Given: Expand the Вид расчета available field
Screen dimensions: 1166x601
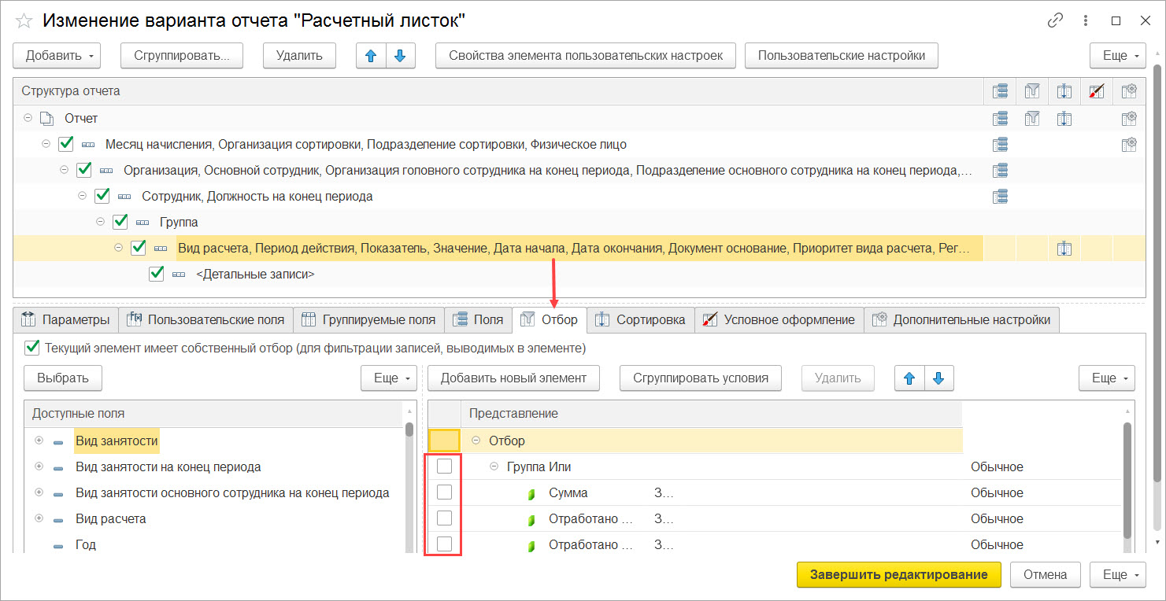Looking at the screenshot, I should click(x=39, y=518).
